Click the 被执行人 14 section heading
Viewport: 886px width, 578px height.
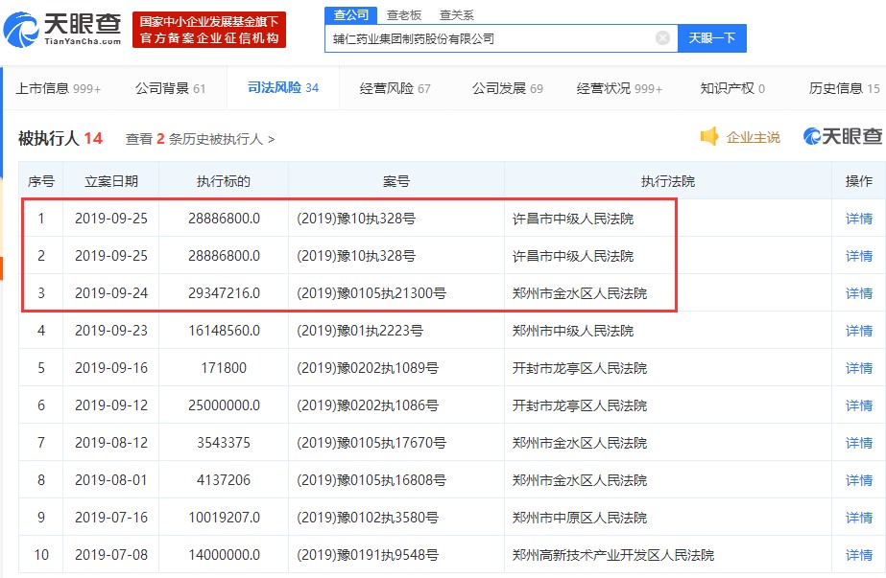point(60,138)
